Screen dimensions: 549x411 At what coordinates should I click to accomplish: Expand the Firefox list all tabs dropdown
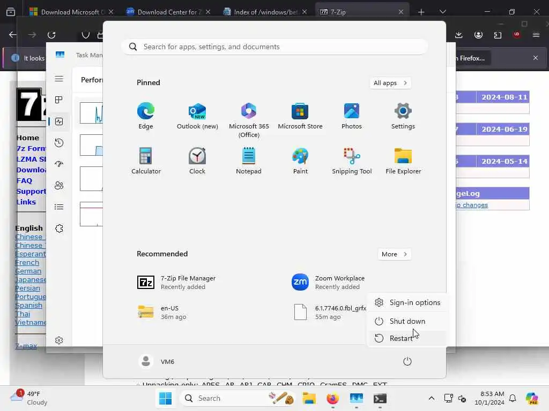pos(443,12)
